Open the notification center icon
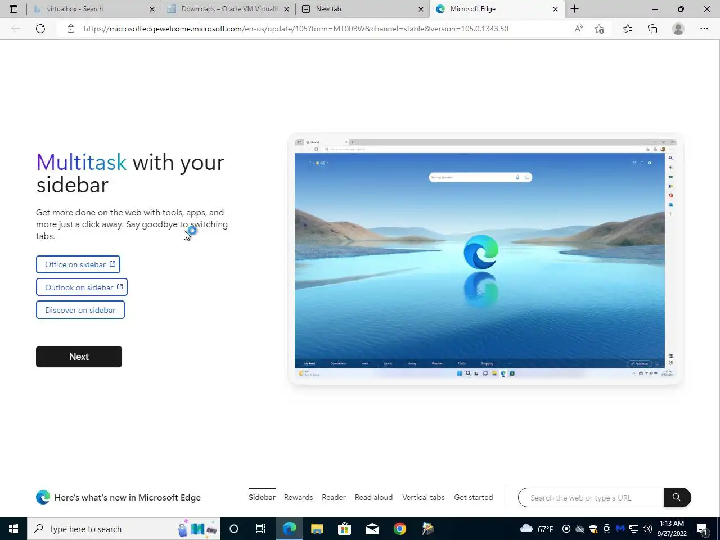The height and width of the screenshot is (540, 720). pyautogui.click(x=702, y=529)
